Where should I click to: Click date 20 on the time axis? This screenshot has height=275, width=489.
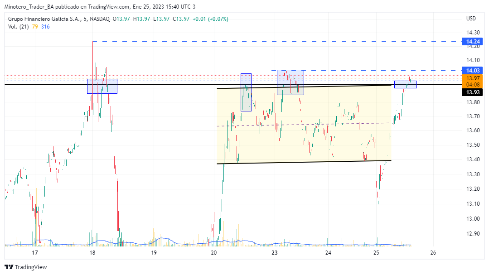(x=214, y=252)
